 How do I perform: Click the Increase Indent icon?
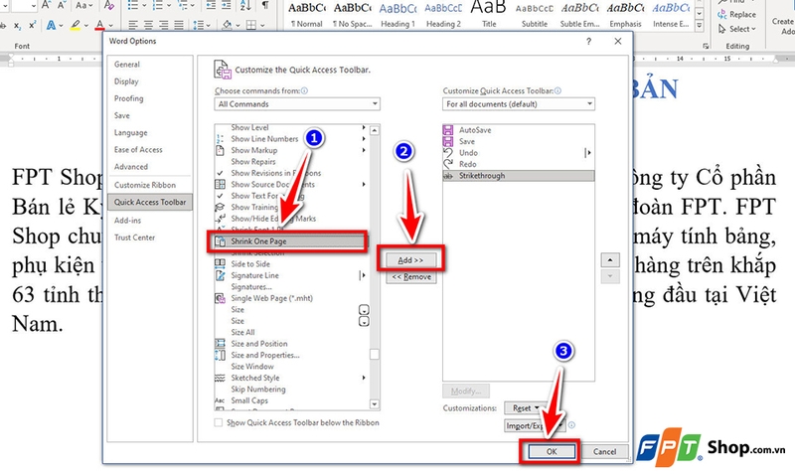pos(227,5)
